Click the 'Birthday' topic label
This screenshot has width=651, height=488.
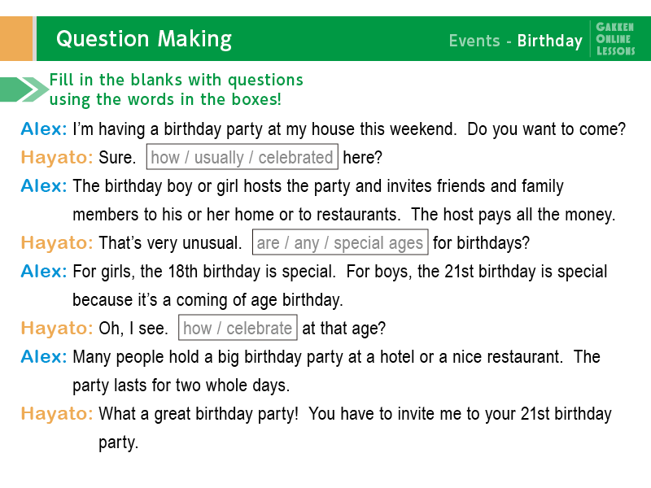tap(550, 41)
